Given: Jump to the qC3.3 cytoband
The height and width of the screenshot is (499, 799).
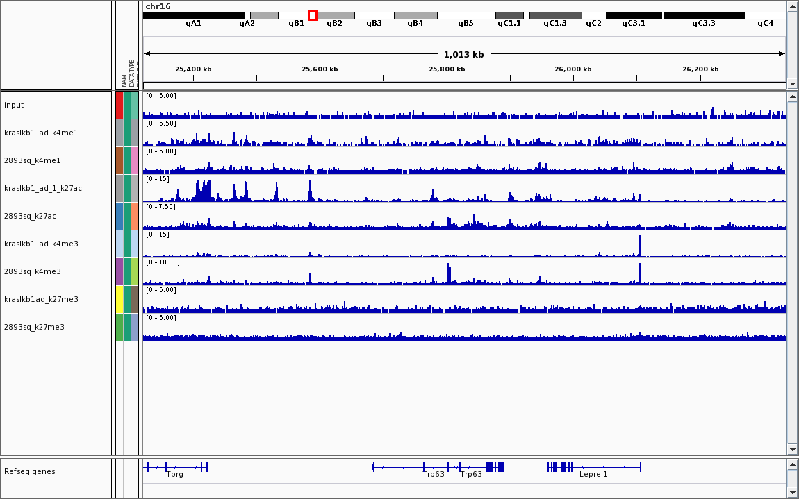Looking at the screenshot, I should (704, 15).
